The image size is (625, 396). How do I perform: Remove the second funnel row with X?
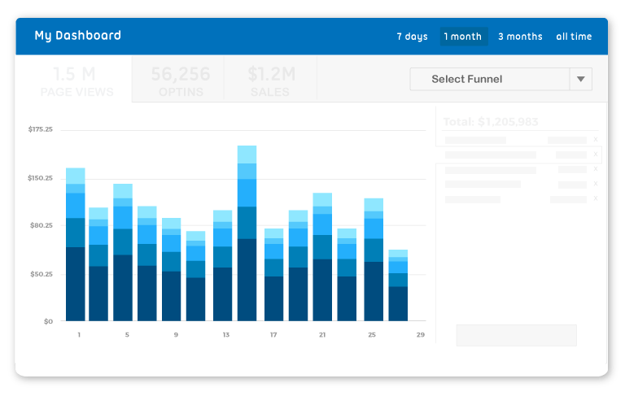(596, 154)
